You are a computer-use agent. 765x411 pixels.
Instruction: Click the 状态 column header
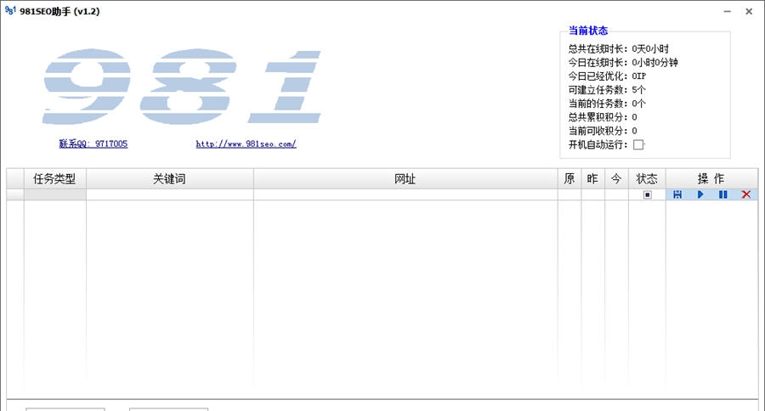[x=647, y=179]
